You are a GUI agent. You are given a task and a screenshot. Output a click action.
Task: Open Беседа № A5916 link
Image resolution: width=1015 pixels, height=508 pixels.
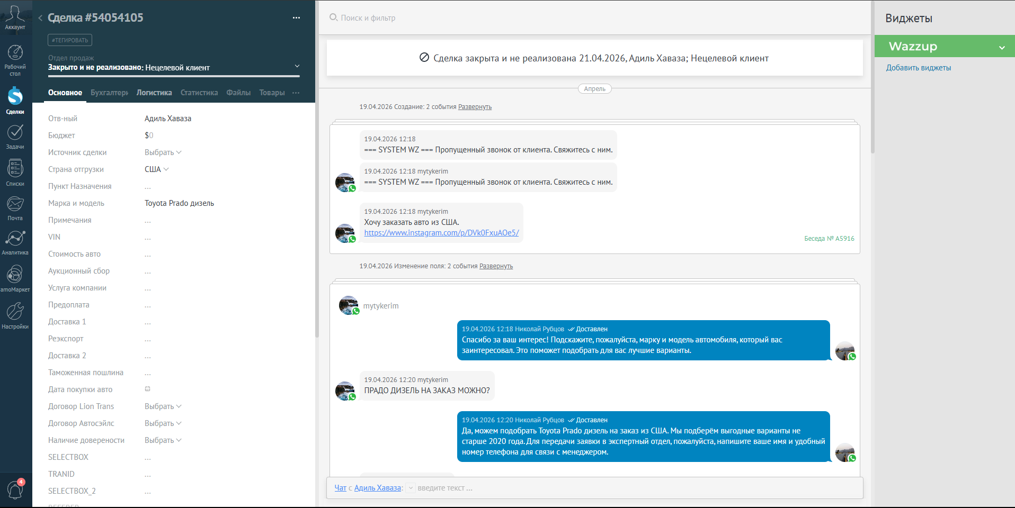click(x=829, y=239)
